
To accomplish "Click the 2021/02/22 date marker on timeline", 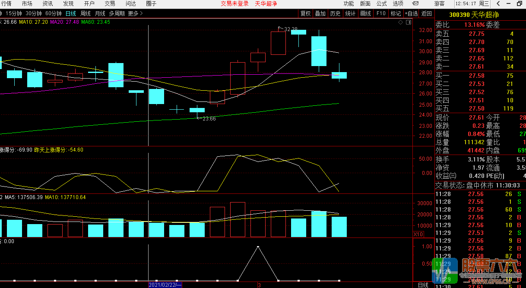I will [x=165, y=285].
